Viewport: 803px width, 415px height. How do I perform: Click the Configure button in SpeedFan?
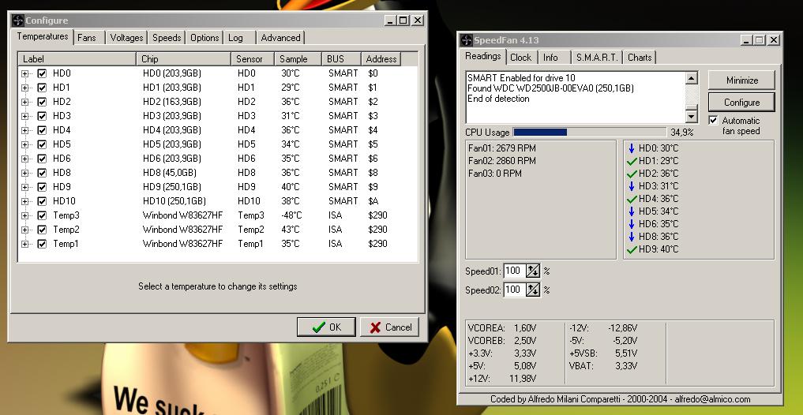pos(741,103)
